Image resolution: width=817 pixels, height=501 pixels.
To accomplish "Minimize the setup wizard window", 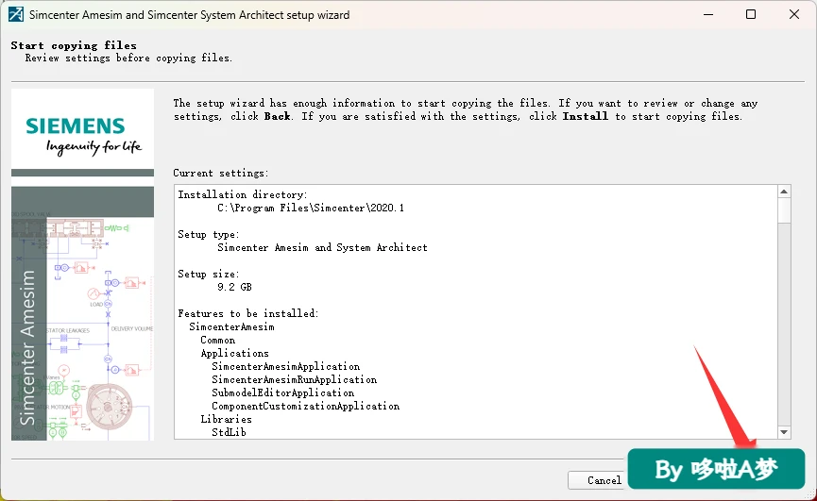I will (x=708, y=14).
